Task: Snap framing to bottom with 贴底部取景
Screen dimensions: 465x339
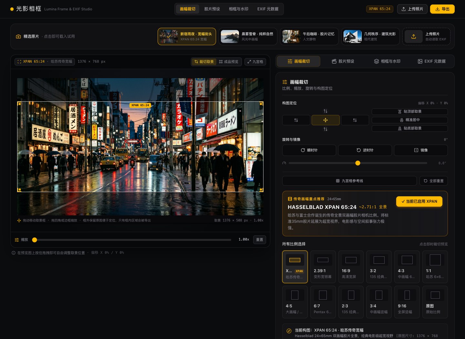Action: click(x=410, y=128)
